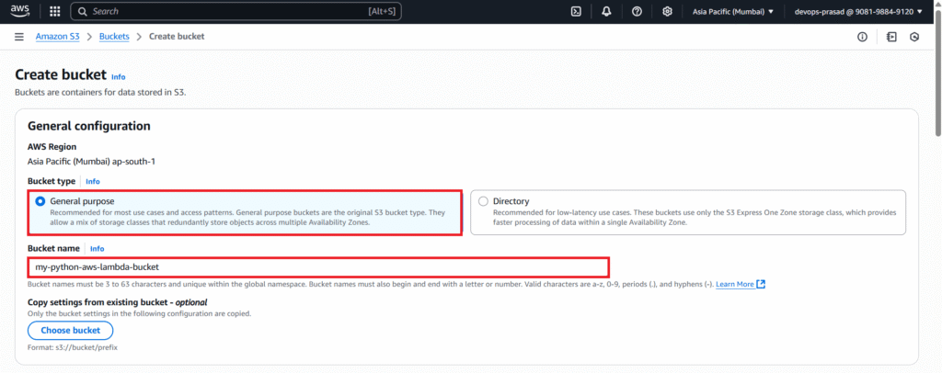Click 'Asia Pacific (Mumbai) ap-south-1' region text
This screenshot has width=942, height=373.
92,162
